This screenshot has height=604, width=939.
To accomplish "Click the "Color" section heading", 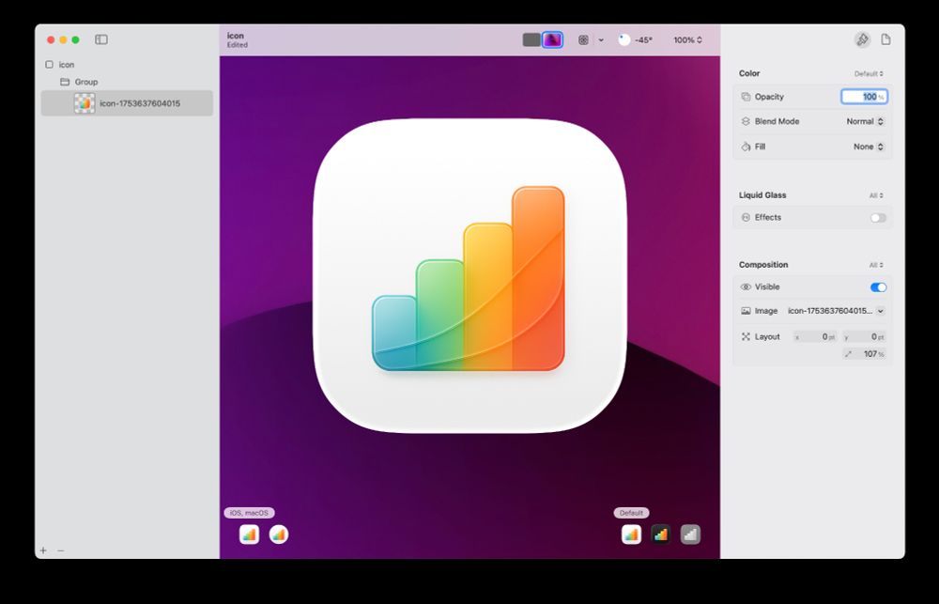I will tap(749, 73).
